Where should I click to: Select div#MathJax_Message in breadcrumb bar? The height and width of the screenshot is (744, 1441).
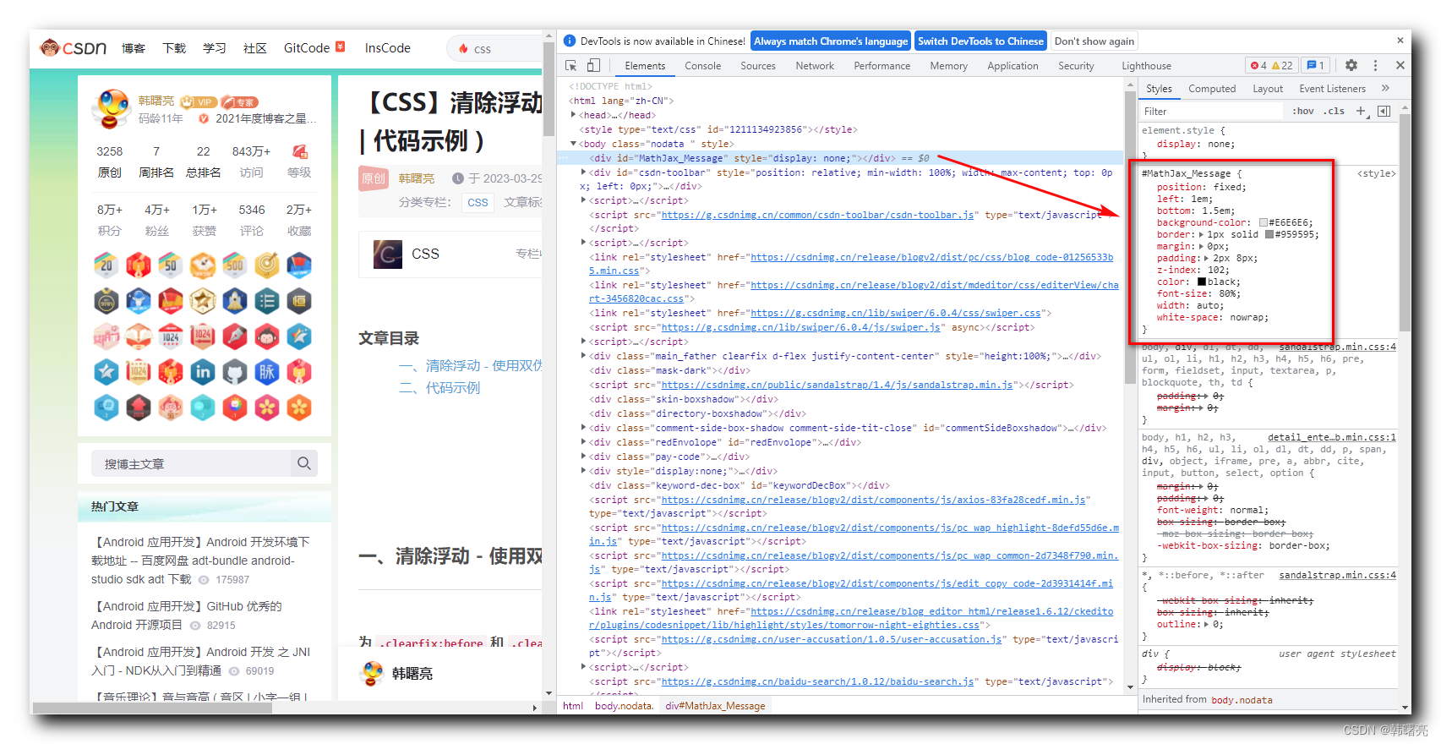click(x=715, y=706)
